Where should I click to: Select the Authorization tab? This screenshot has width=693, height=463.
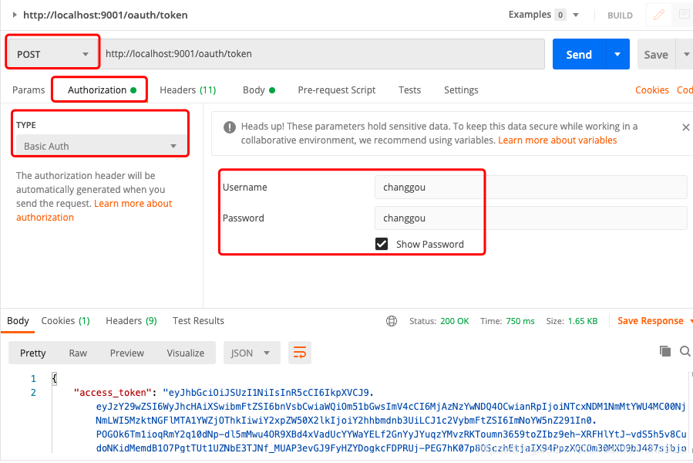coord(102,90)
